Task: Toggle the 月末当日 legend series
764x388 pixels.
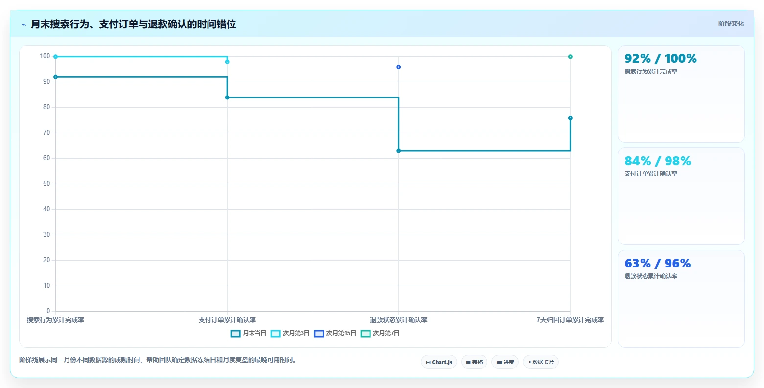Action: click(248, 333)
